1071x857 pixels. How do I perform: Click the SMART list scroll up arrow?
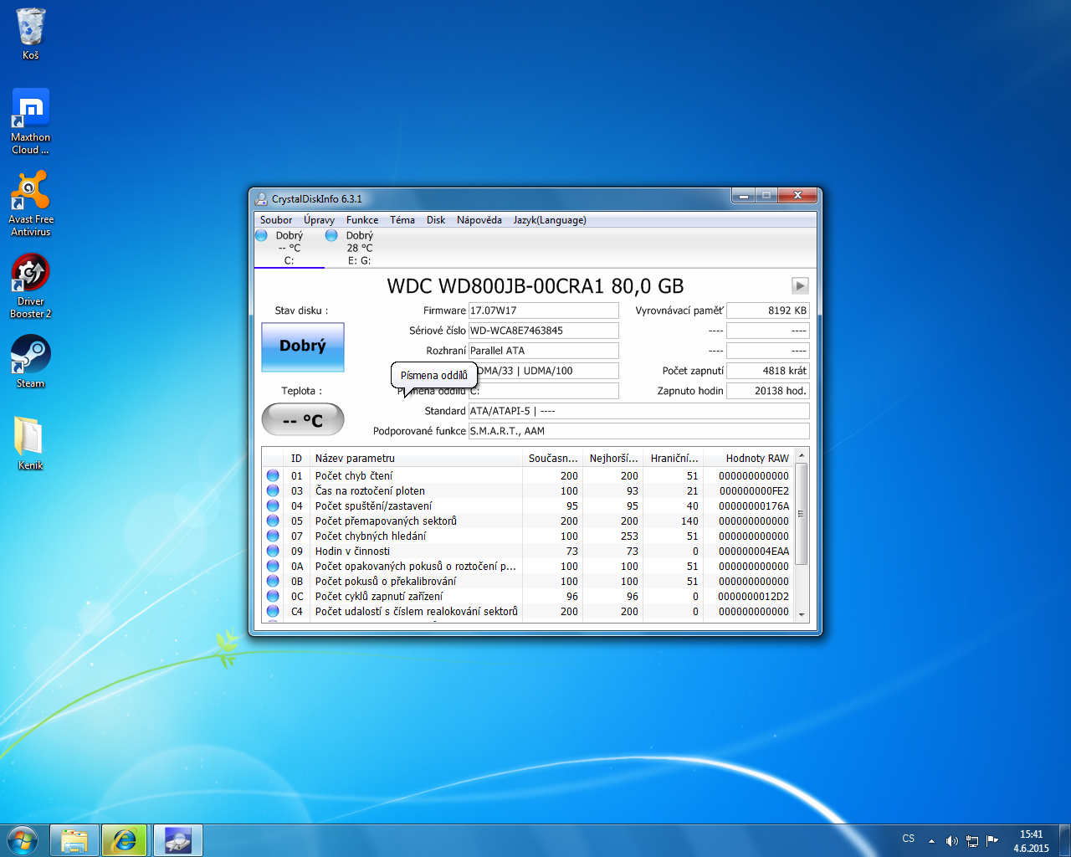pos(802,455)
